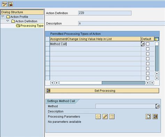Select the Processing Type tree item
This screenshot has width=165, height=137.
[x=30, y=26]
